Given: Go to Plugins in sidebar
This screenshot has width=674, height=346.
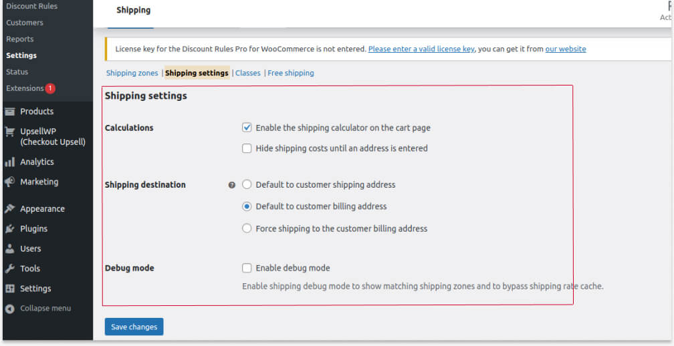Looking at the screenshot, I should (34, 229).
